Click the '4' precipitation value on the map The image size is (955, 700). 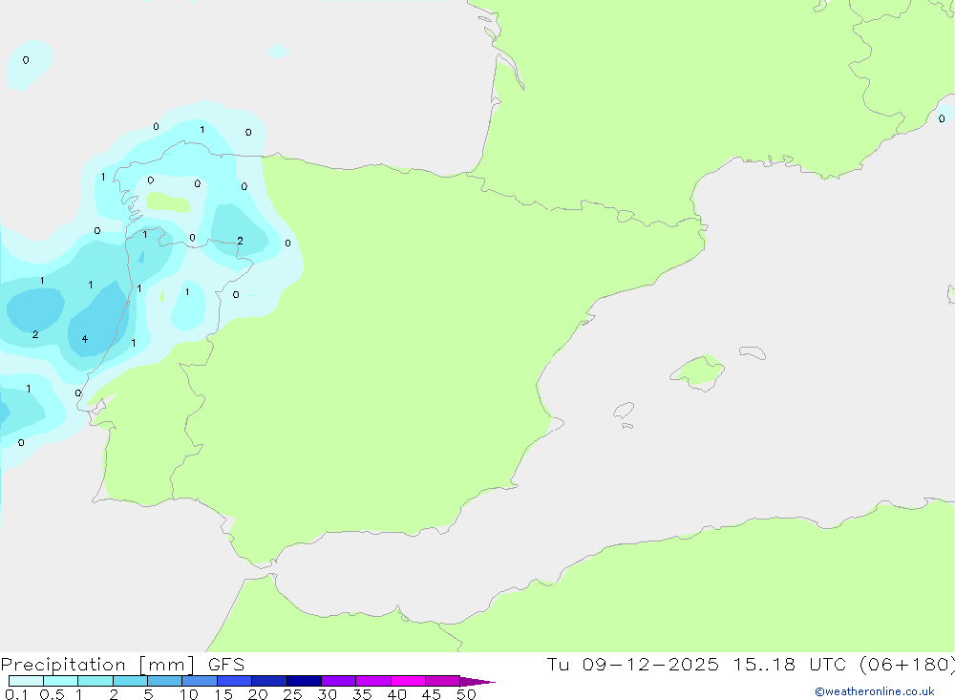85,339
